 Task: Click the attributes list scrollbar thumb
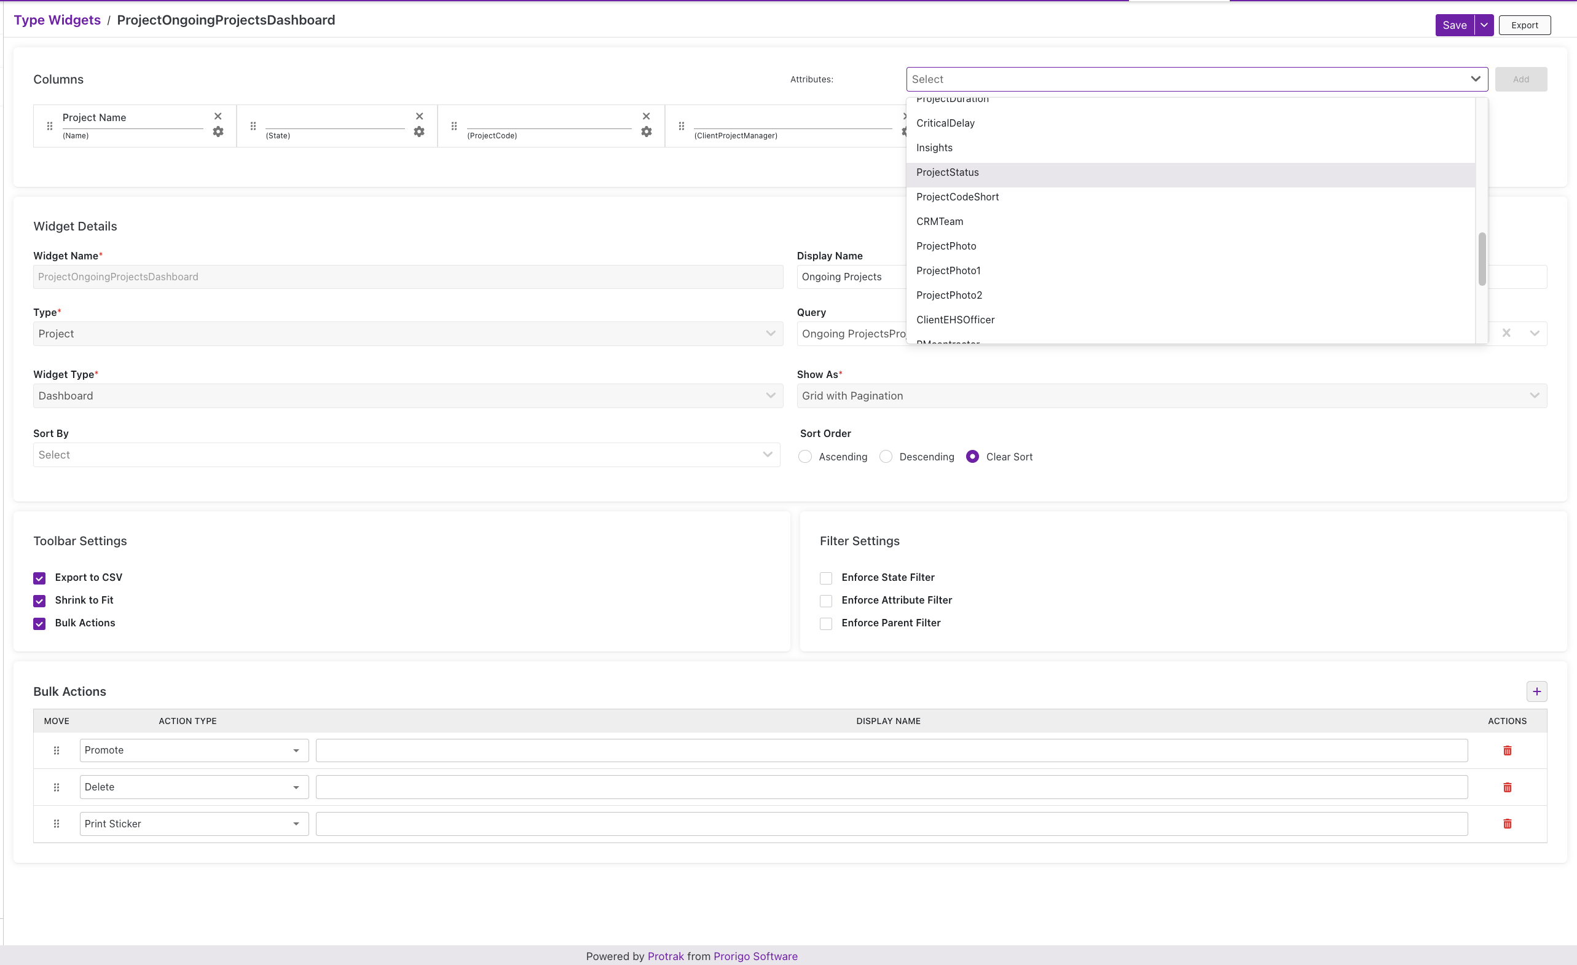click(x=1481, y=259)
